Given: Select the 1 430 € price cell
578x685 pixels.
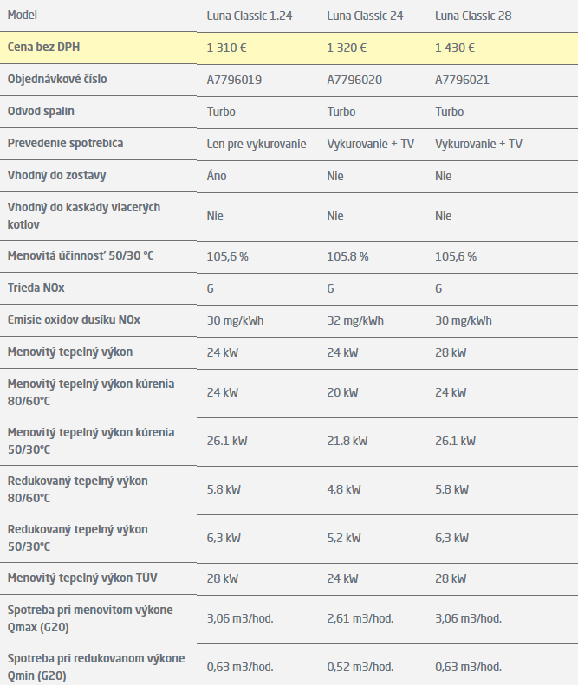Looking at the screenshot, I should click(454, 48).
